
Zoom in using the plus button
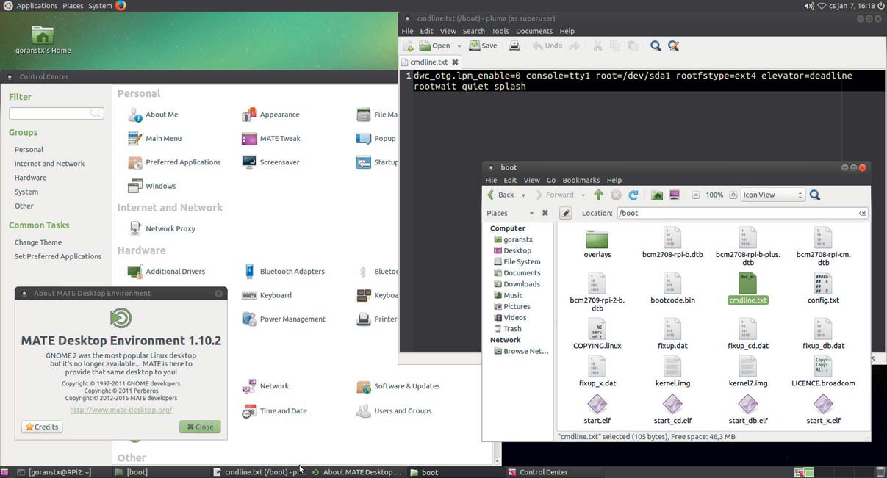[733, 195]
